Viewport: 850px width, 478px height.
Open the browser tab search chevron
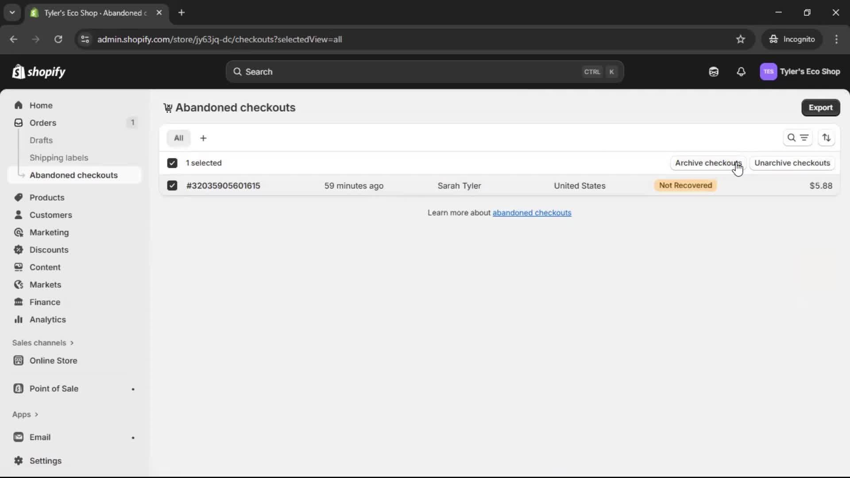[12, 12]
